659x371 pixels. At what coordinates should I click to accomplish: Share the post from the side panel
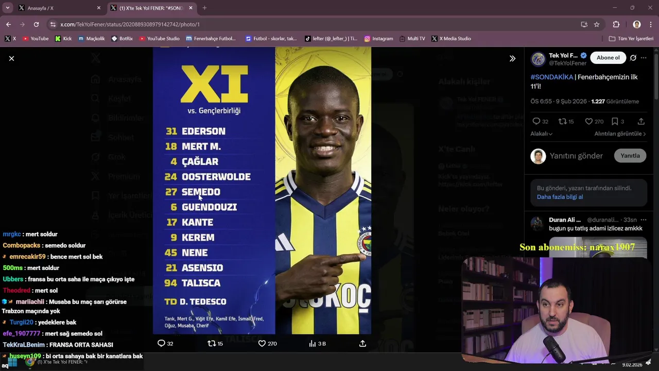coord(641,121)
